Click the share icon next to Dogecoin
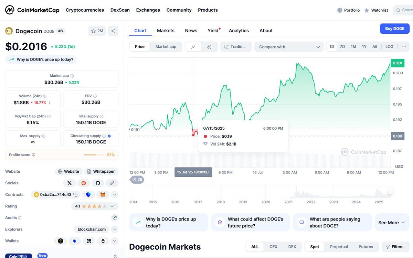 (x=113, y=31)
